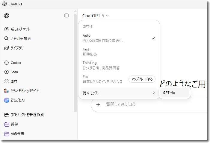This screenshot has width=210, height=143.
Task: Click the Sora play icon
Action: tap(6, 72)
